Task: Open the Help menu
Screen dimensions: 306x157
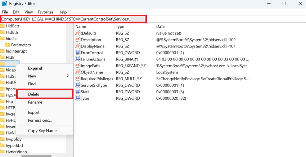Action: (x=62, y=12)
